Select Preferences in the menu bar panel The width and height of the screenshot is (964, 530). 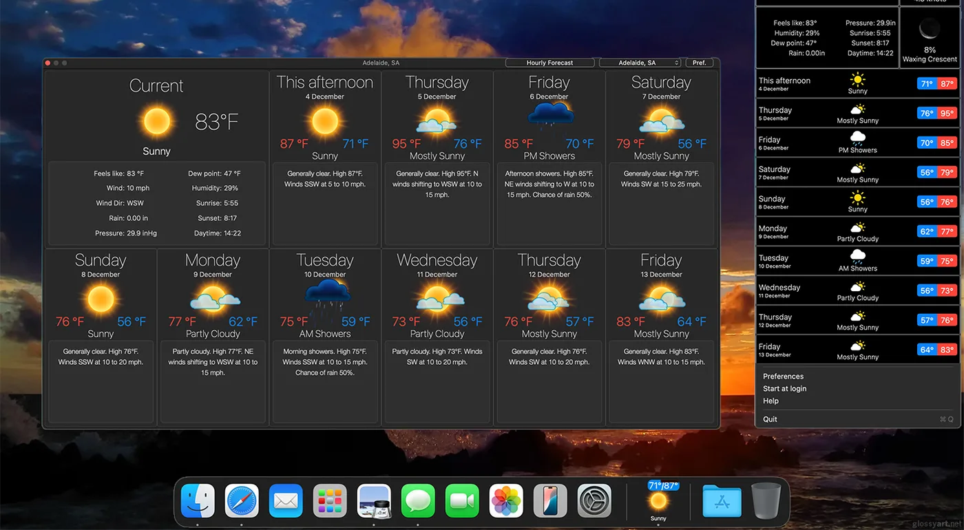coord(783,377)
